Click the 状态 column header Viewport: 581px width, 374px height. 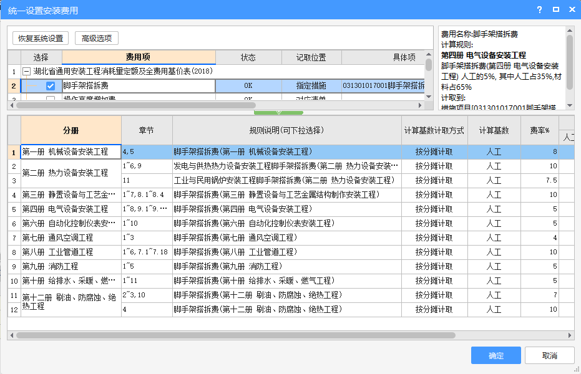click(248, 57)
